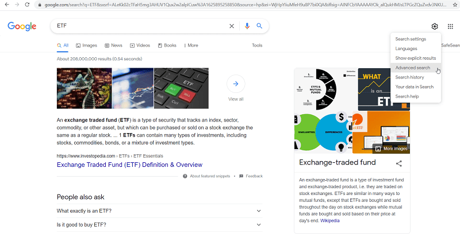The image size is (460, 234).
Task: Click the browser forward arrow
Action: pos(17,5)
